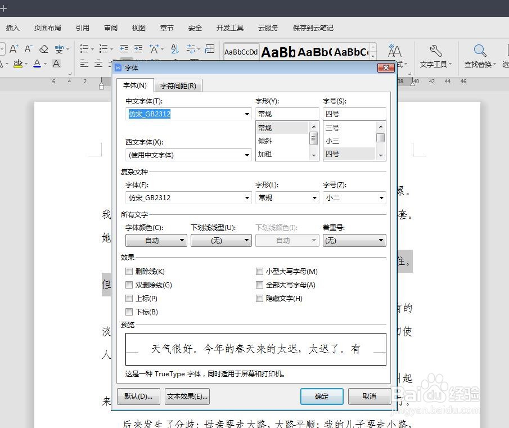Open the 视图 ribbon tab
This screenshot has width=509, height=428.
138,27
